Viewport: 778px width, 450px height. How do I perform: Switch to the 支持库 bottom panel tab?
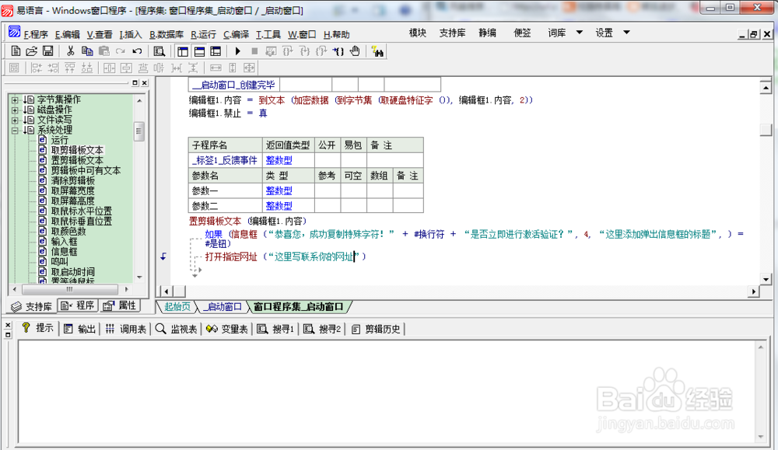32,306
